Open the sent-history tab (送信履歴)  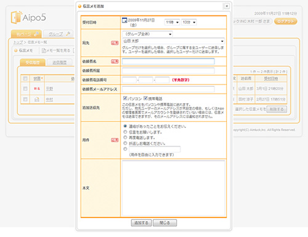coord(59,62)
